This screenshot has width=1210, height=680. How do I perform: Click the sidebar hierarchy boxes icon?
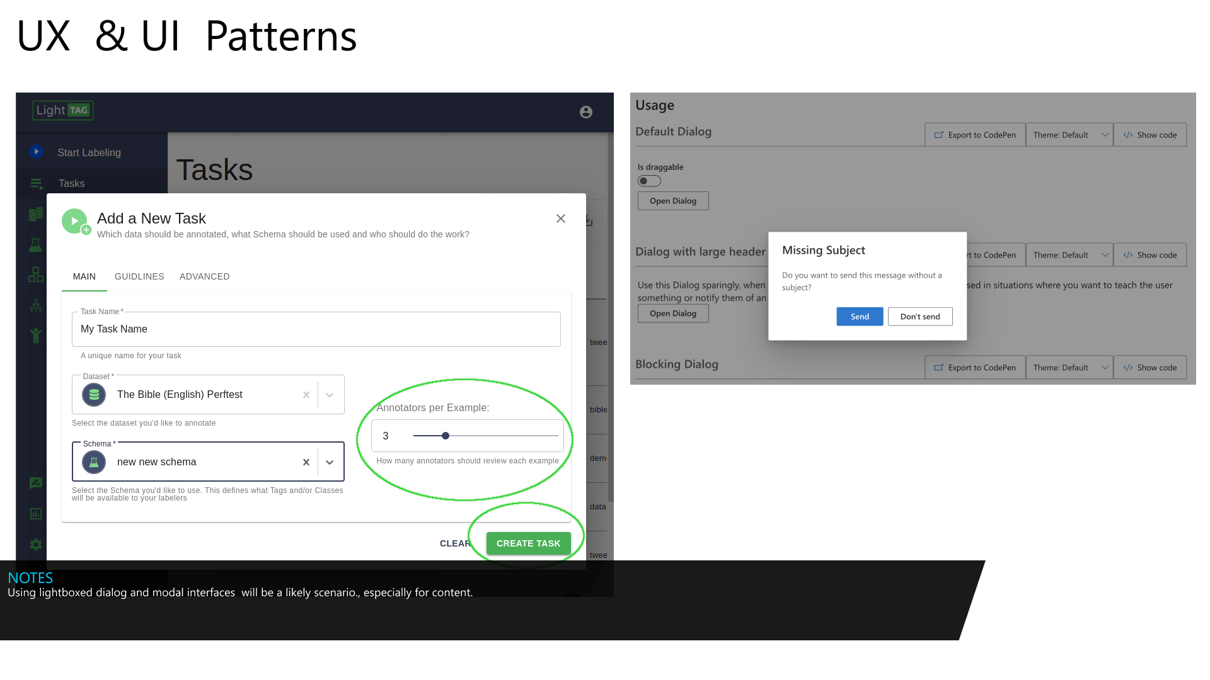(36, 275)
